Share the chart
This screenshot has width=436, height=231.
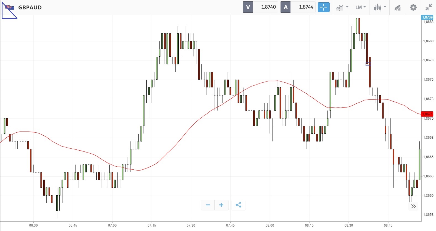(238, 205)
